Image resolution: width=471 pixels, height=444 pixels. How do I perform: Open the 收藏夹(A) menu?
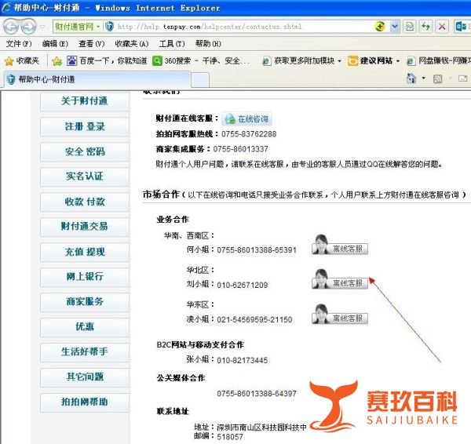(x=132, y=44)
